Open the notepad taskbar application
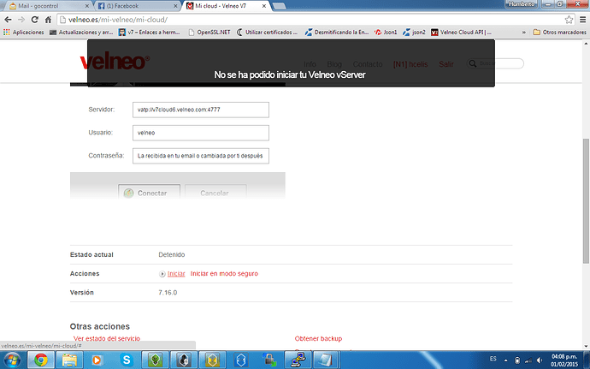Image resolution: width=590 pixels, height=369 pixels. pyautogui.click(x=326, y=360)
